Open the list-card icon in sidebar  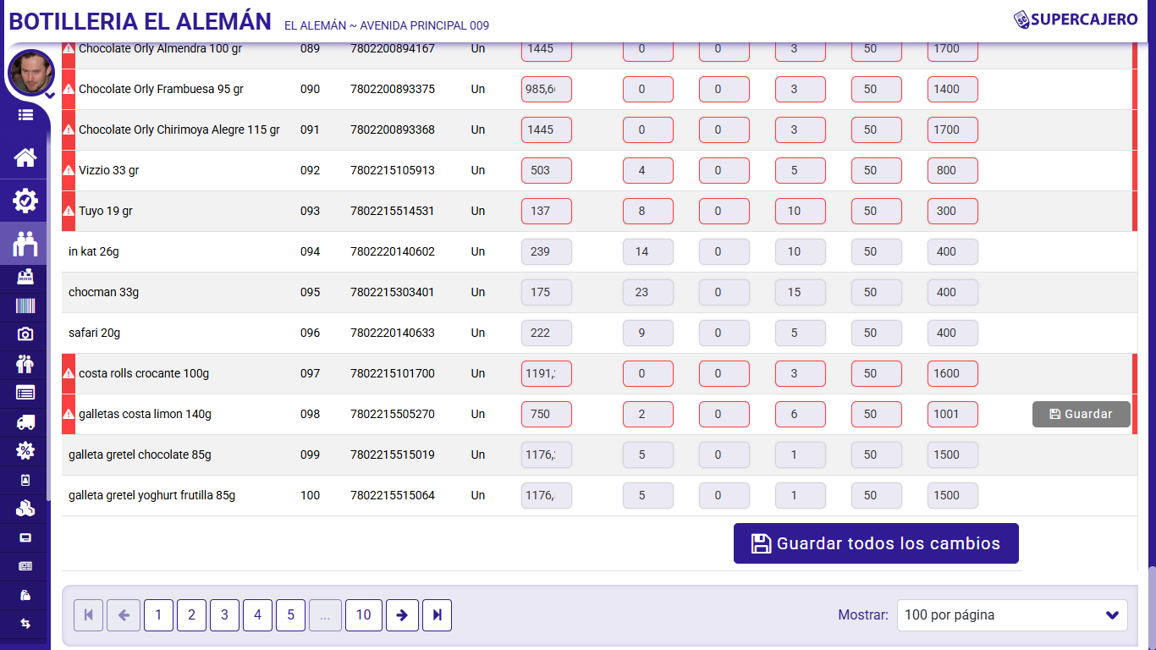click(25, 392)
